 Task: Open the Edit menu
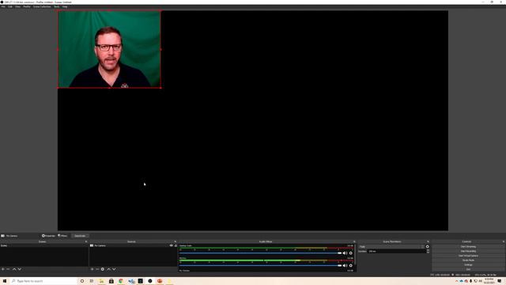(x=10, y=6)
